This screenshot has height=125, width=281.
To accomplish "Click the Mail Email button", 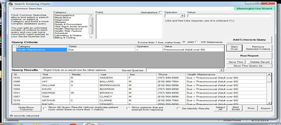I will pos(236,109).
